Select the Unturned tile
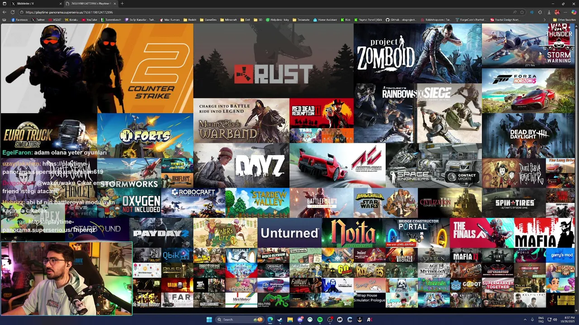Viewport: 579px width, 325px height. pos(289,232)
